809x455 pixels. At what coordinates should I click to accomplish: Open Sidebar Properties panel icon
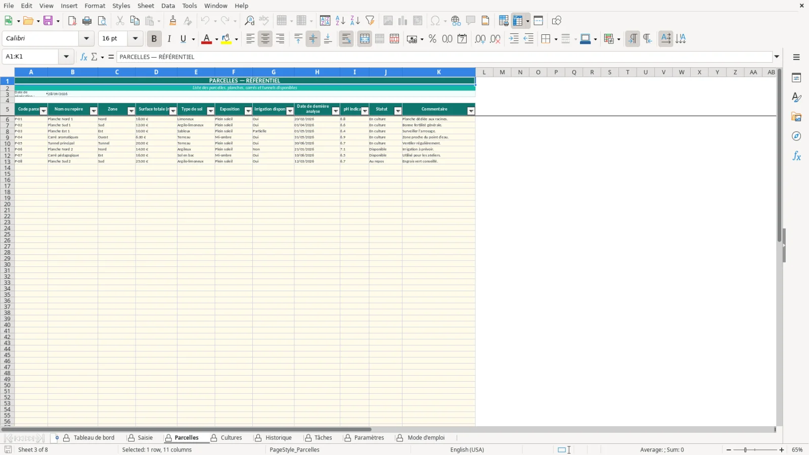point(796,78)
